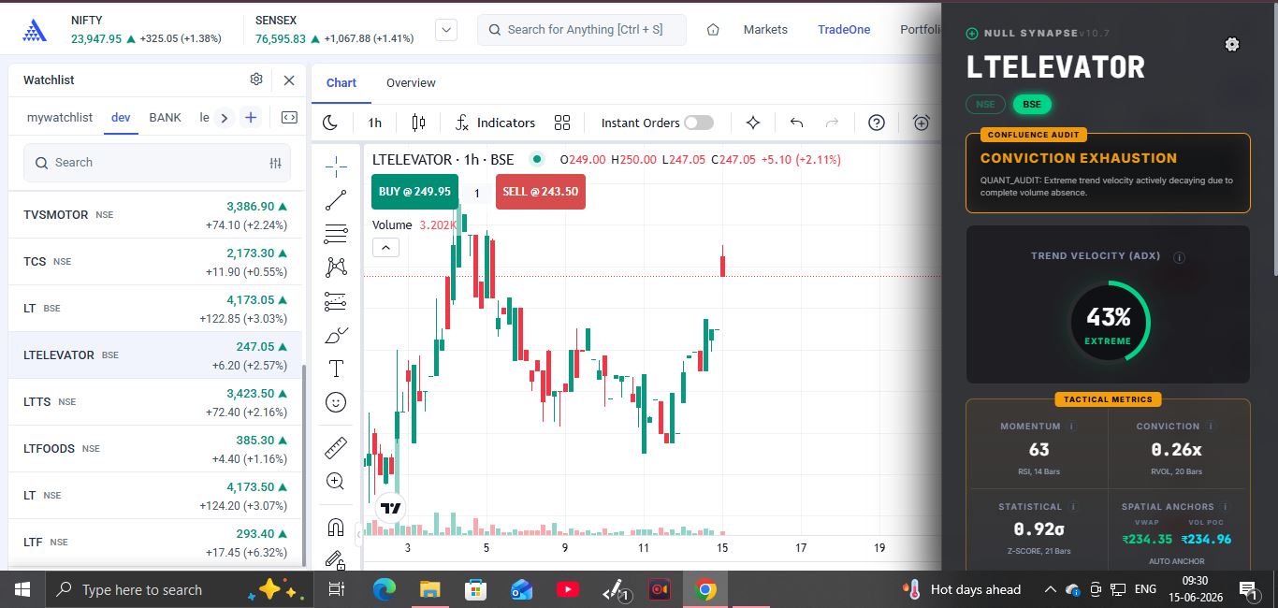Open YouTube app from taskbar
The height and width of the screenshot is (608, 1278).
(x=568, y=589)
